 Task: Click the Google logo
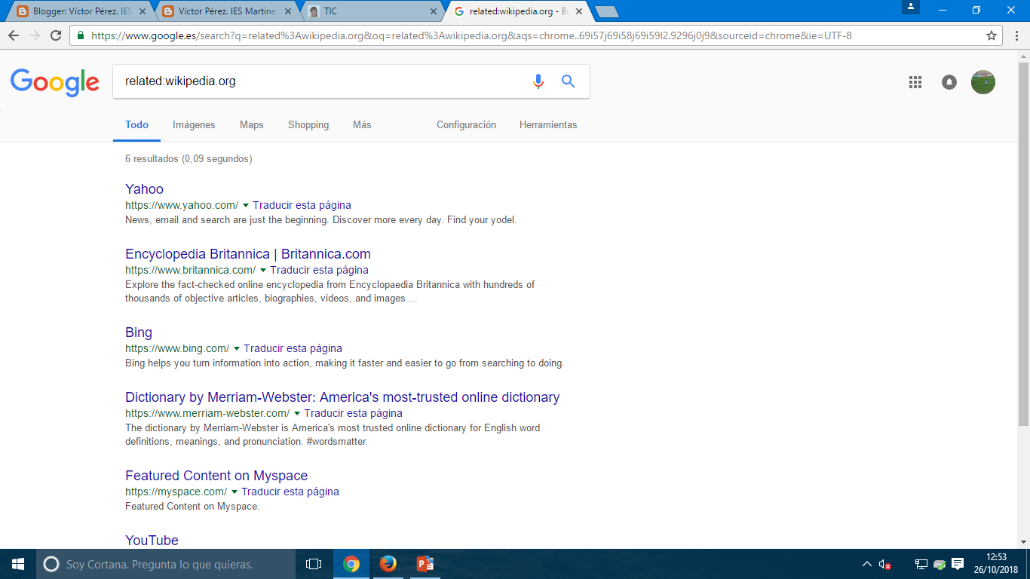(x=55, y=82)
